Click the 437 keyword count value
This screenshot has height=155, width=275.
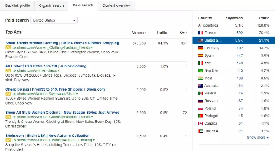[184, 43]
